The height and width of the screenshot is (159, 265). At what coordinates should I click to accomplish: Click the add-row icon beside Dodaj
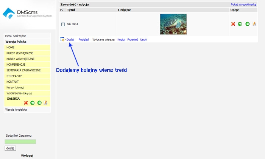click(62, 39)
